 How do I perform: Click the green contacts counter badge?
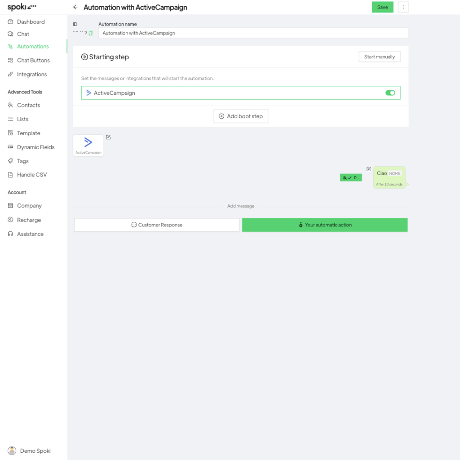coord(350,178)
